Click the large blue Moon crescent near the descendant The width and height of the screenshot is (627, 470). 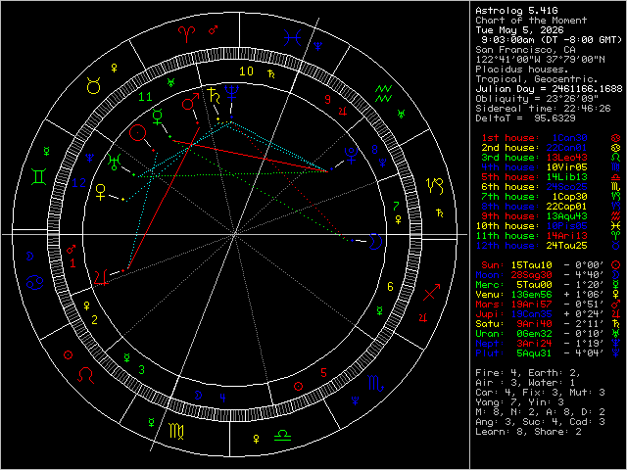pos(376,241)
